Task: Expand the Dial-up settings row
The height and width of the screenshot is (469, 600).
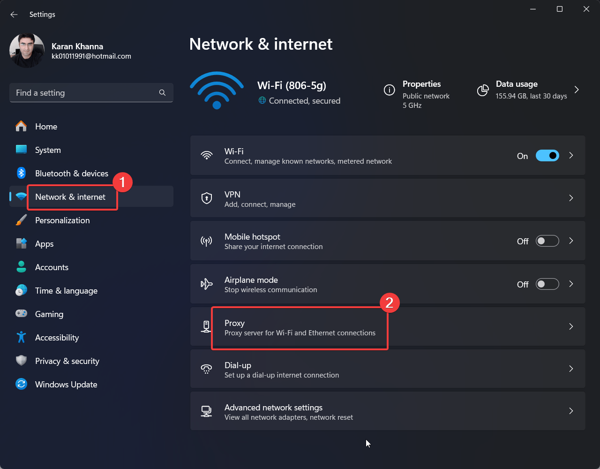Action: (x=571, y=369)
